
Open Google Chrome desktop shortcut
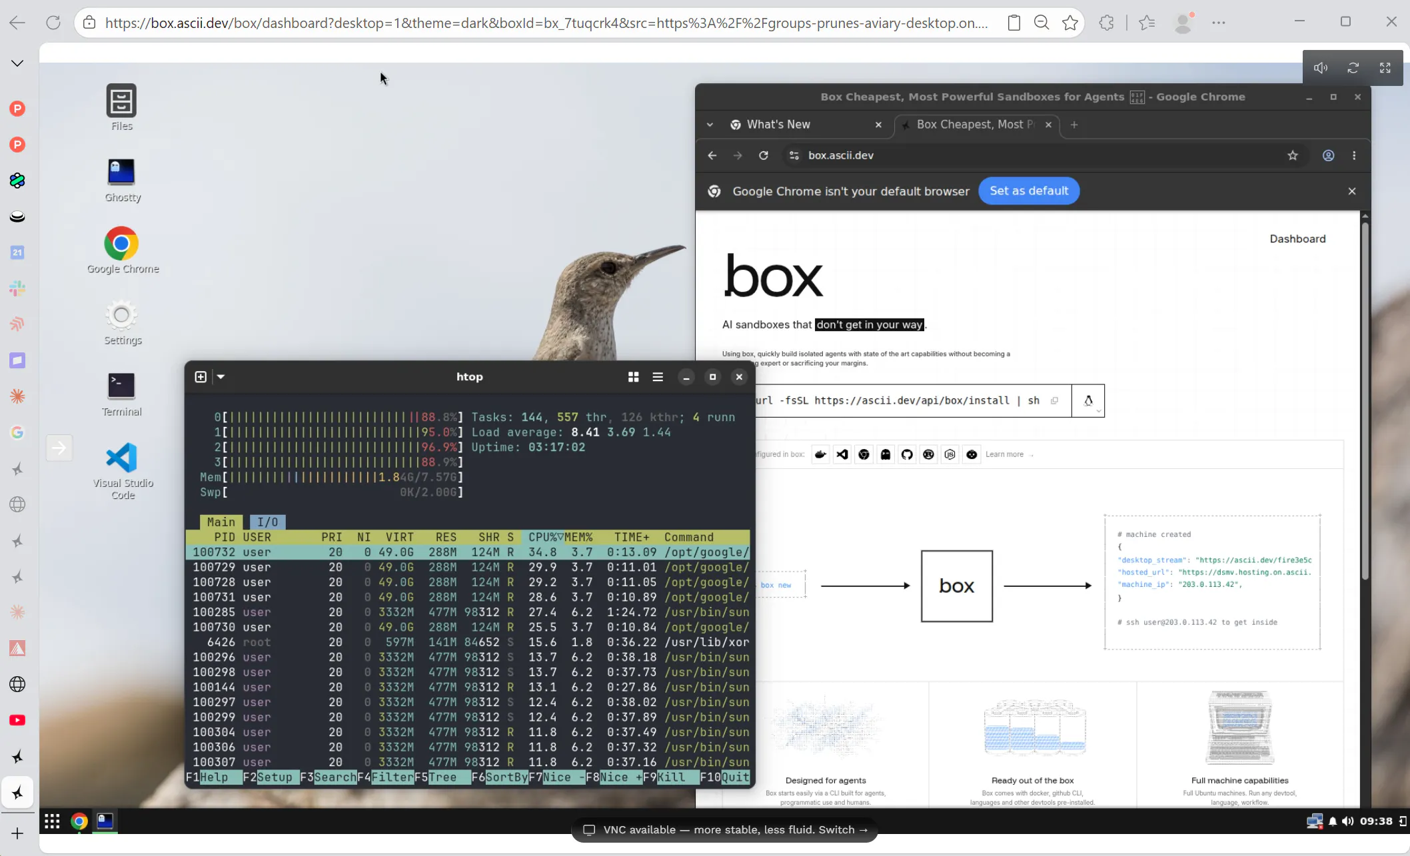pos(123,250)
